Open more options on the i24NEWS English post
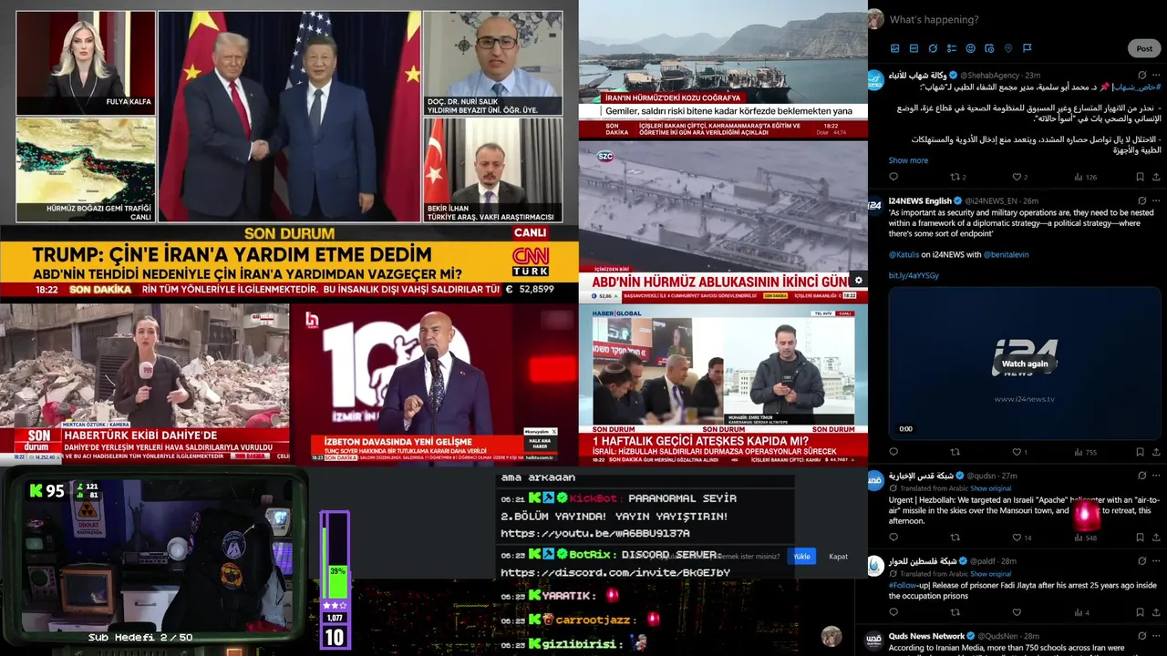This screenshot has width=1167, height=656. pos(1156,200)
